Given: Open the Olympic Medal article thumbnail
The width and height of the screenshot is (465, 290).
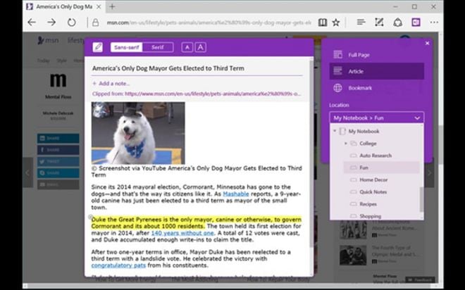Looking at the screenshot, I should (x=353, y=256).
